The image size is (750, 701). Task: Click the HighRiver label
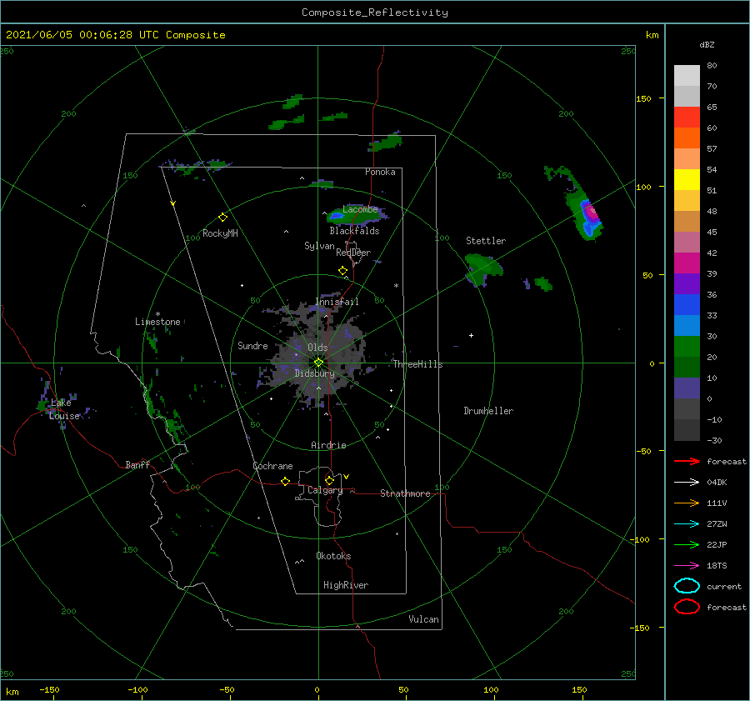point(345,585)
